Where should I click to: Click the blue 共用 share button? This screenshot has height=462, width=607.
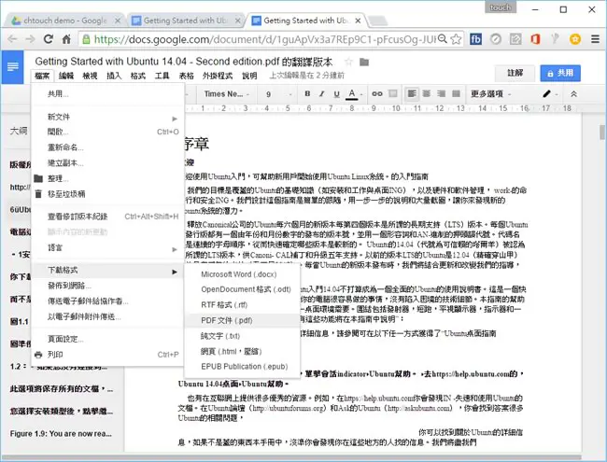click(x=560, y=73)
